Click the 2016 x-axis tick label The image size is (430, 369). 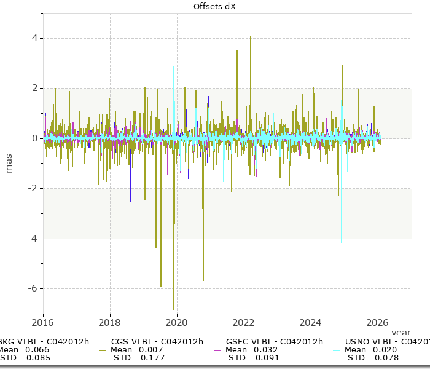43,322
